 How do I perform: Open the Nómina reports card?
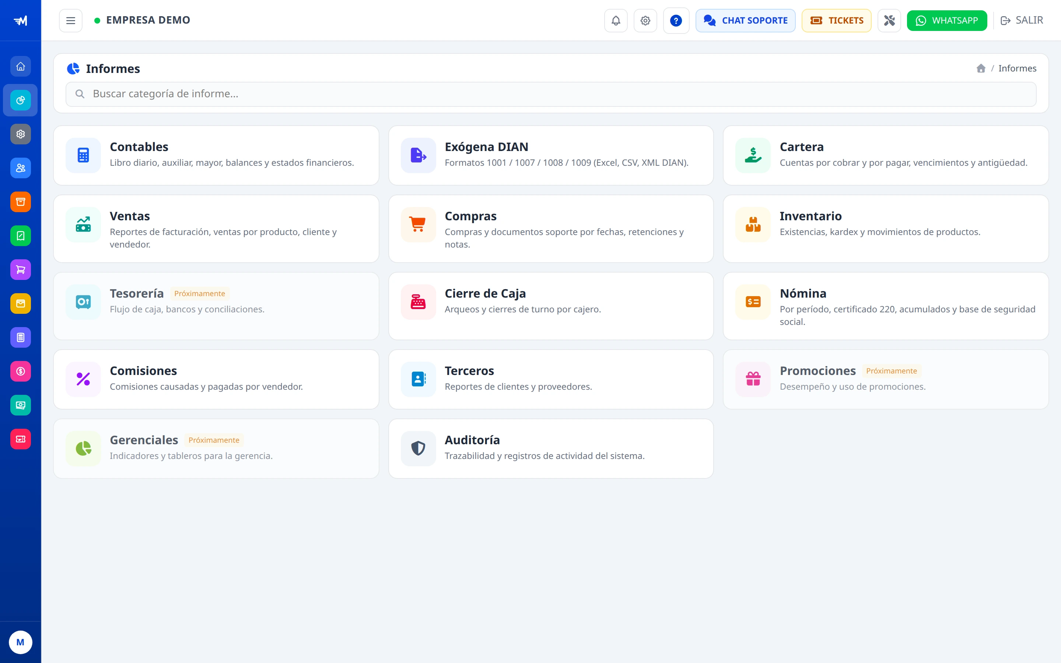[886, 306]
